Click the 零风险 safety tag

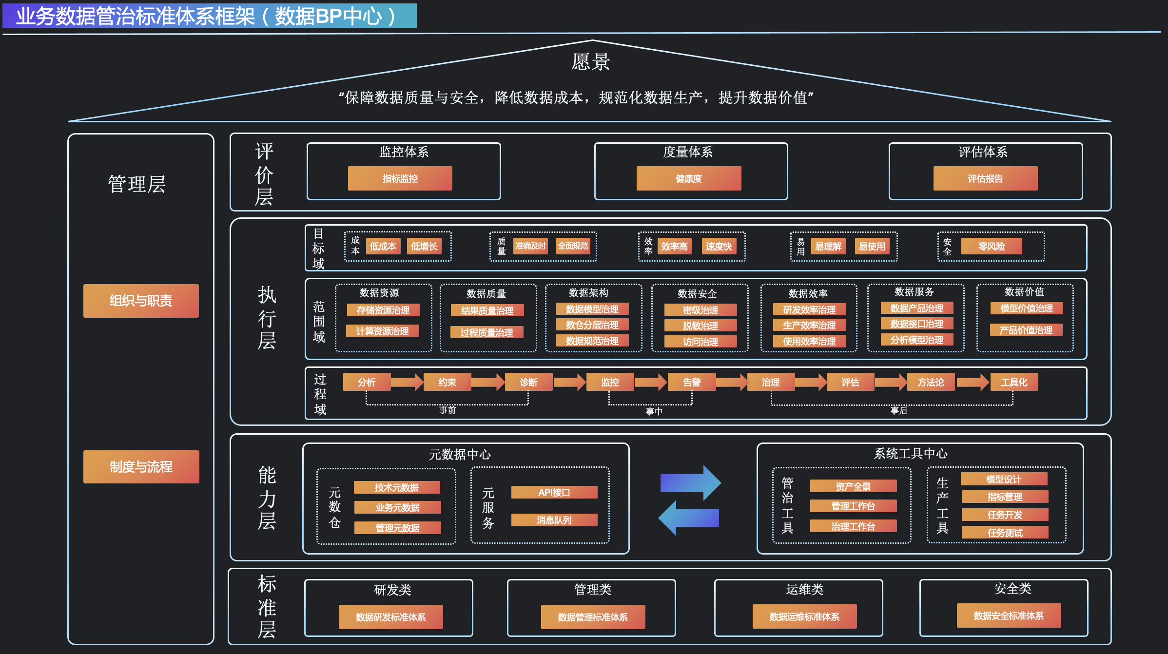991,246
